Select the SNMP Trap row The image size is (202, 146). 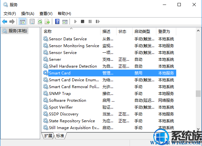click(110, 93)
